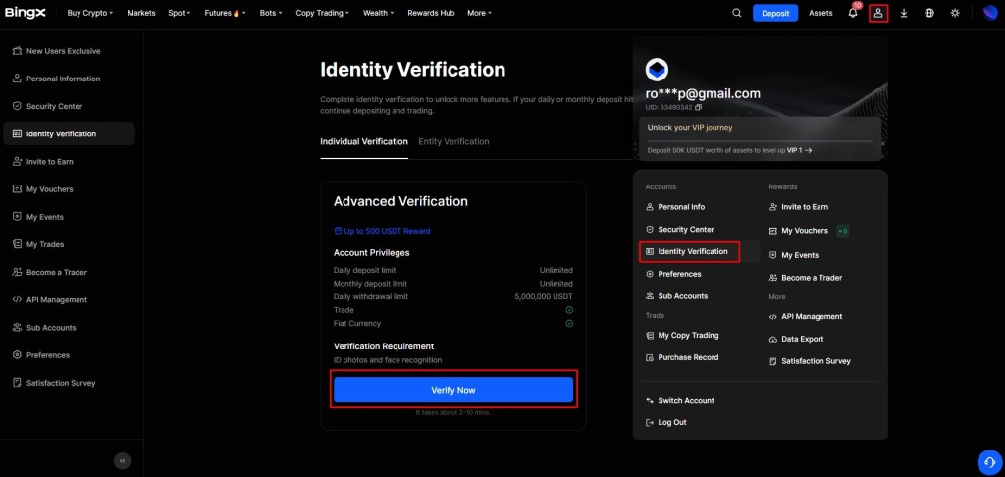Open the search magnifier icon

[736, 13]
